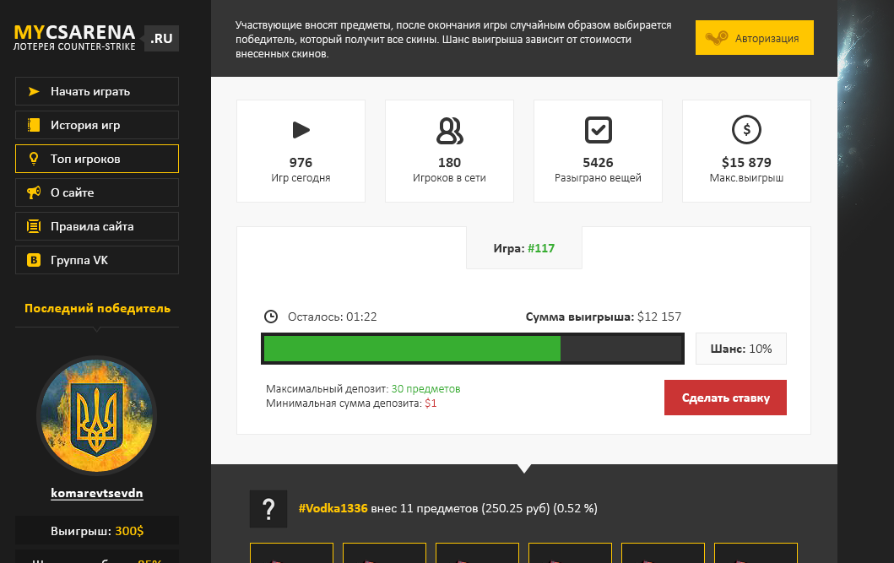Click the arrow icon beside Начать играть
This screenshot has height=563, width=894.
34,91
